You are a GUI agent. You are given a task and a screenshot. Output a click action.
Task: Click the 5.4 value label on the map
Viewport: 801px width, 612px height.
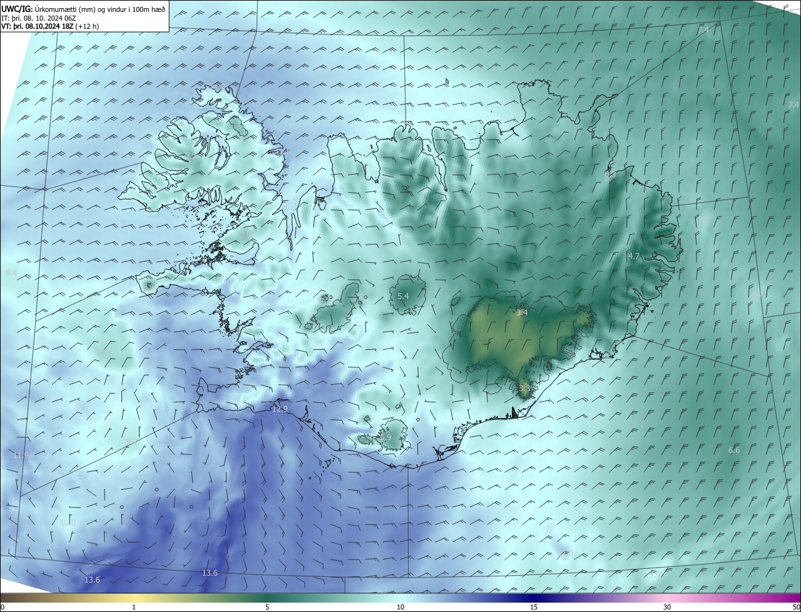(404, 296)
